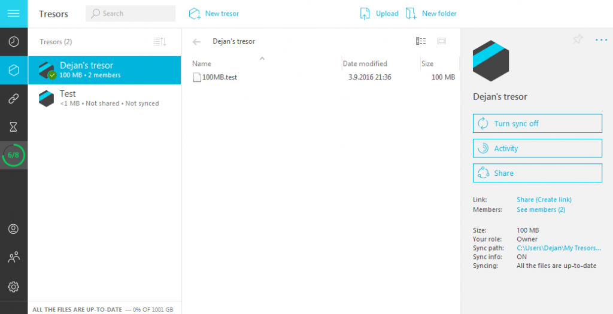Open the profile account icon in sidebar
Viewport: 613px width, 314px height.
(14, 229)
